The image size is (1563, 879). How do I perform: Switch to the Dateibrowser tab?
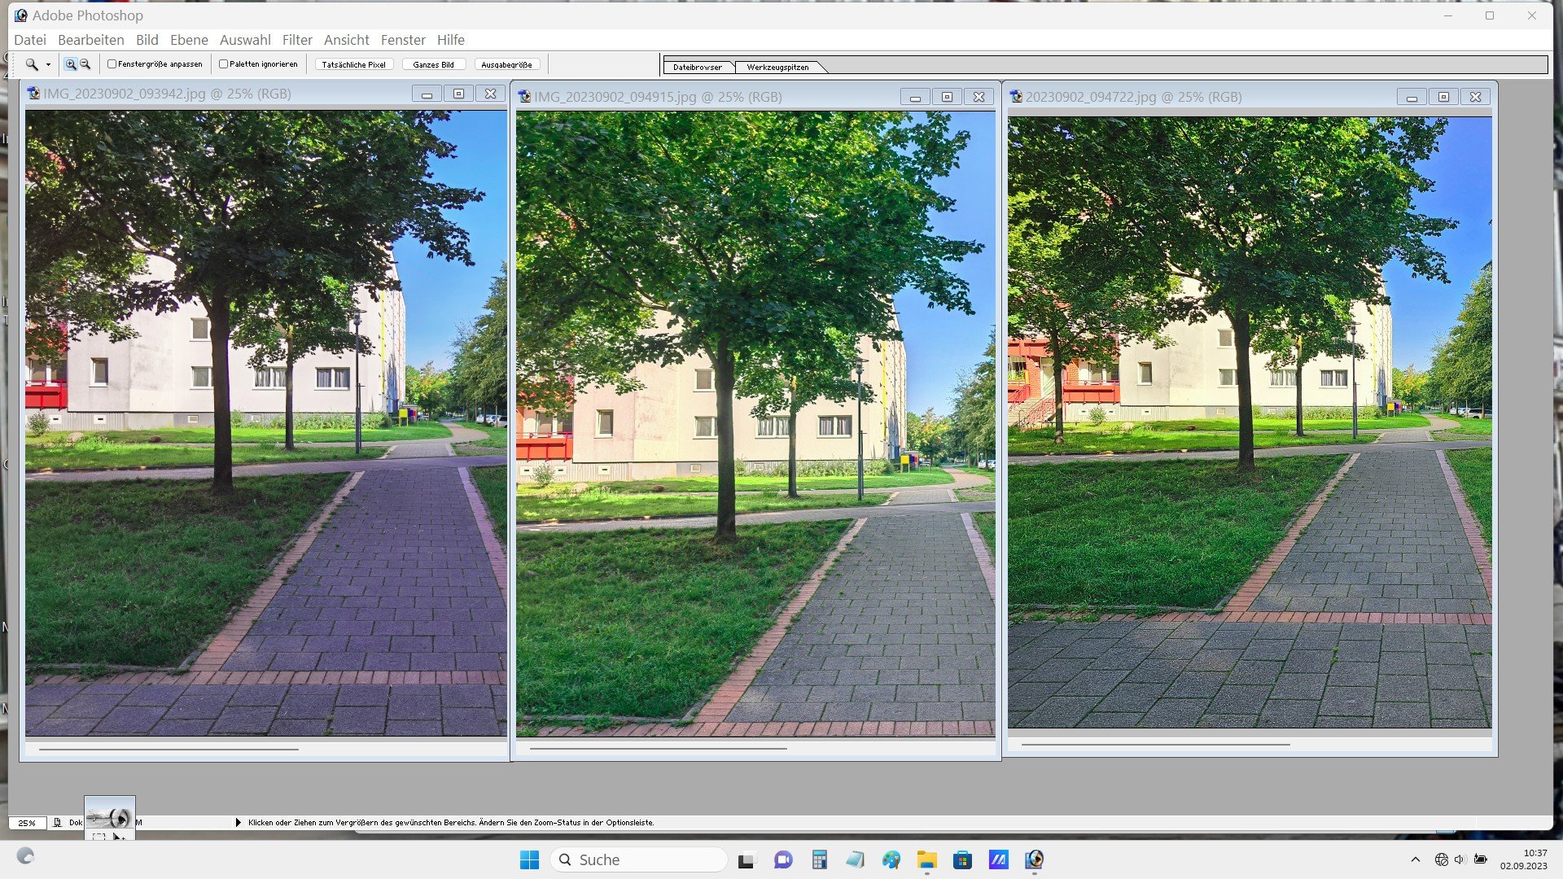coord(698,68)
